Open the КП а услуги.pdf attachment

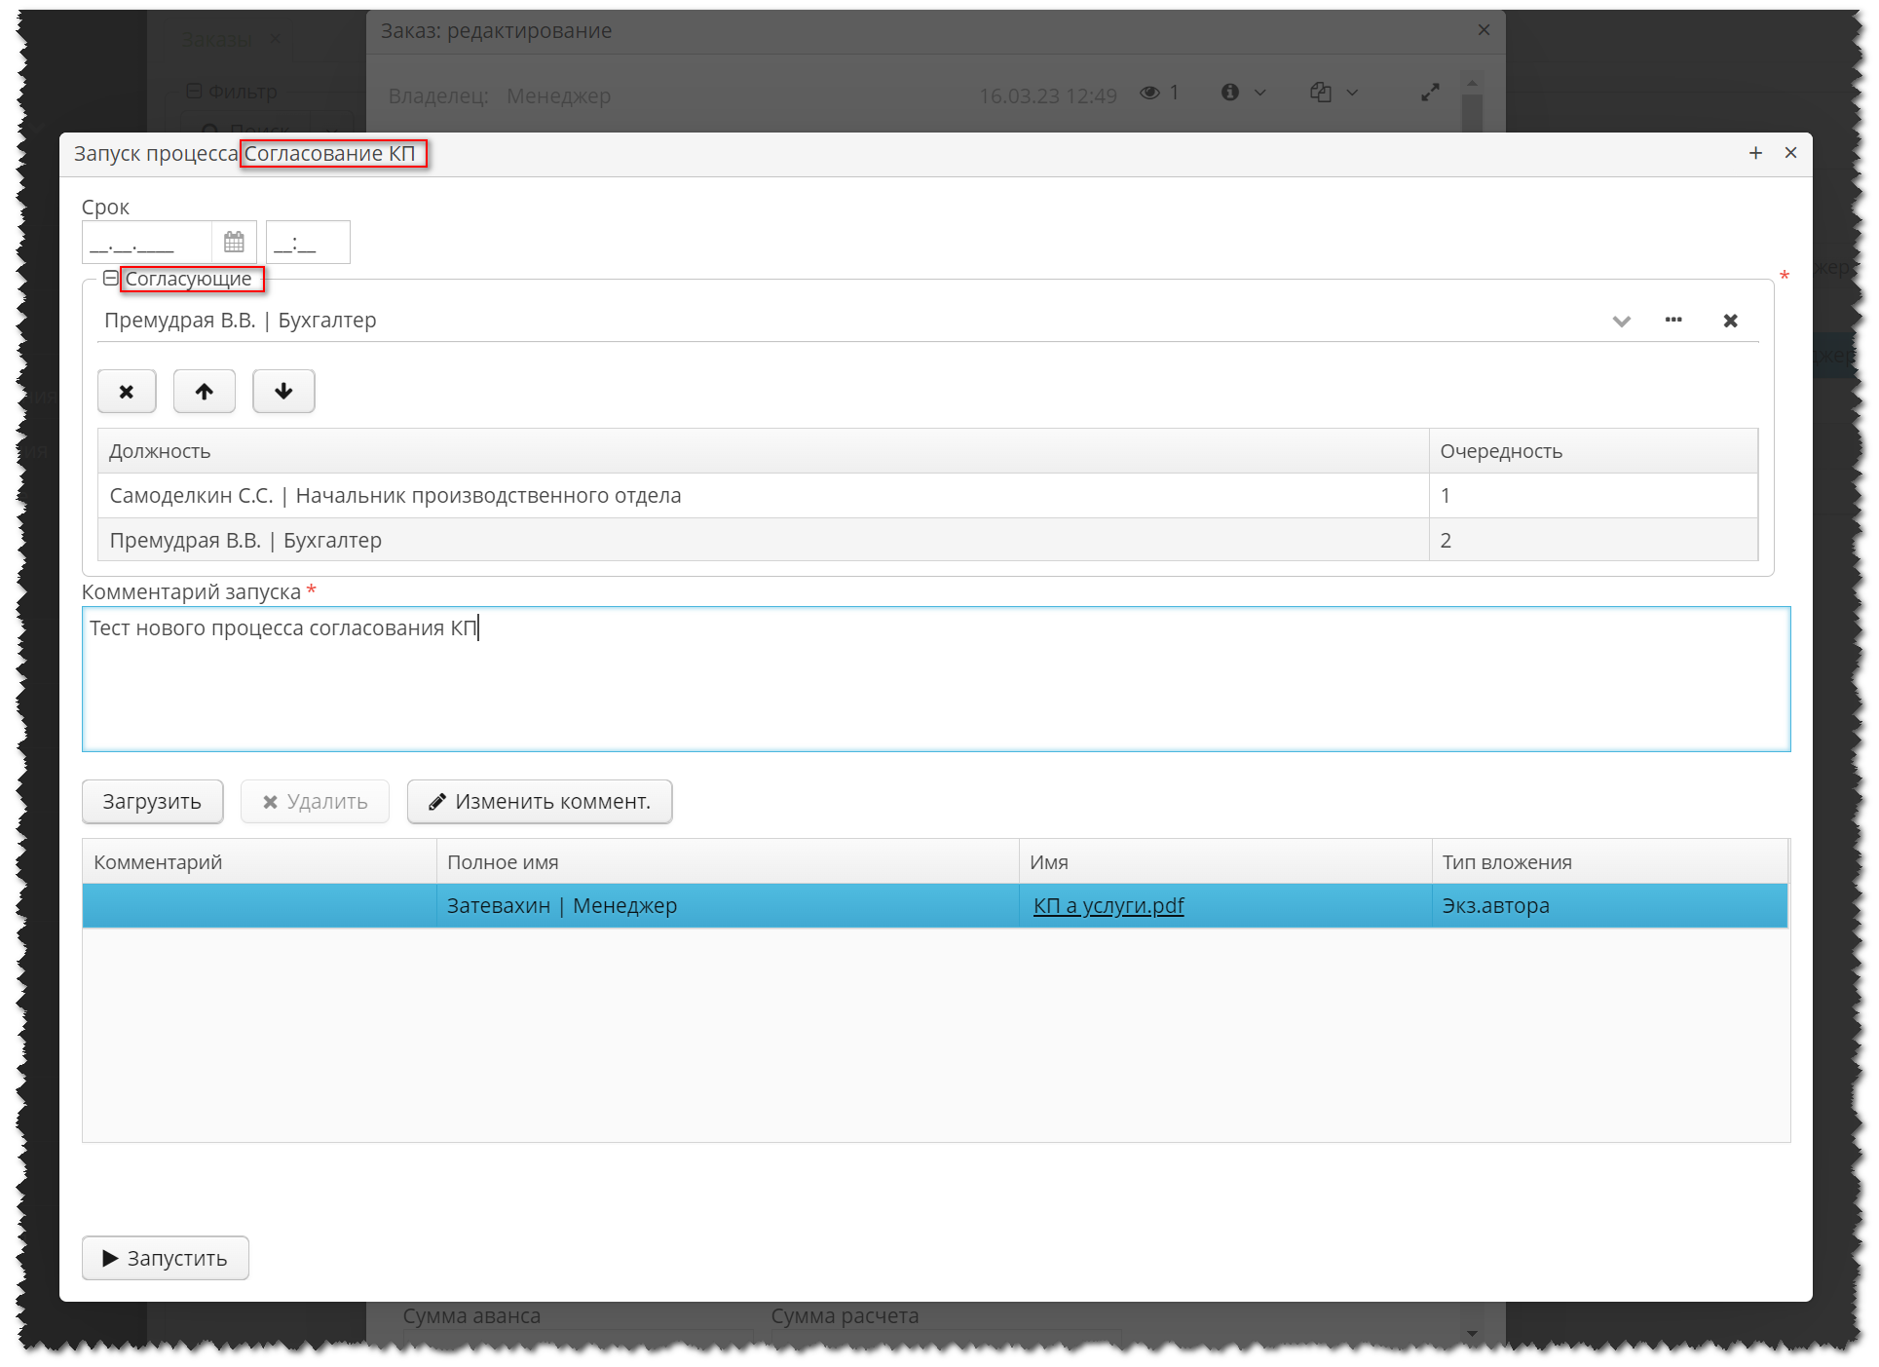tap(1108, 905)
